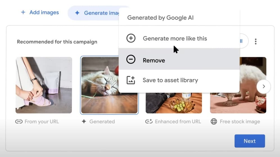This screenshot has height=157, width=280.
Task: Click the plus icon beside Add images
Action: 23,12
